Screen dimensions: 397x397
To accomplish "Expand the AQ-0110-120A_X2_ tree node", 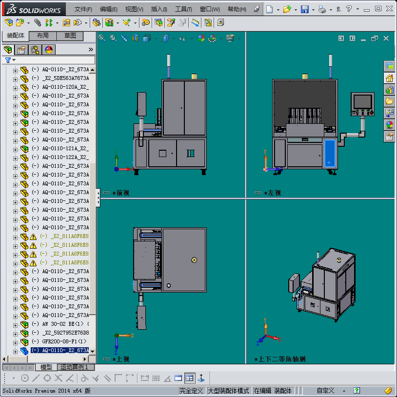I will [x=15, y=88].
